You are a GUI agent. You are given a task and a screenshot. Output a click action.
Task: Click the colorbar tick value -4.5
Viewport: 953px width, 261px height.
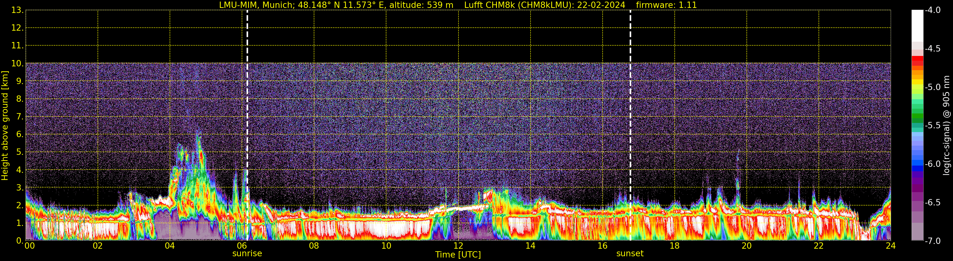933,49
